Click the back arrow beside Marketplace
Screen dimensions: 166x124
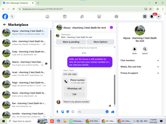5,24
